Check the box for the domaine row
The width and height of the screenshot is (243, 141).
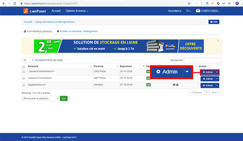pyautogui.click(x=24, y=85)
